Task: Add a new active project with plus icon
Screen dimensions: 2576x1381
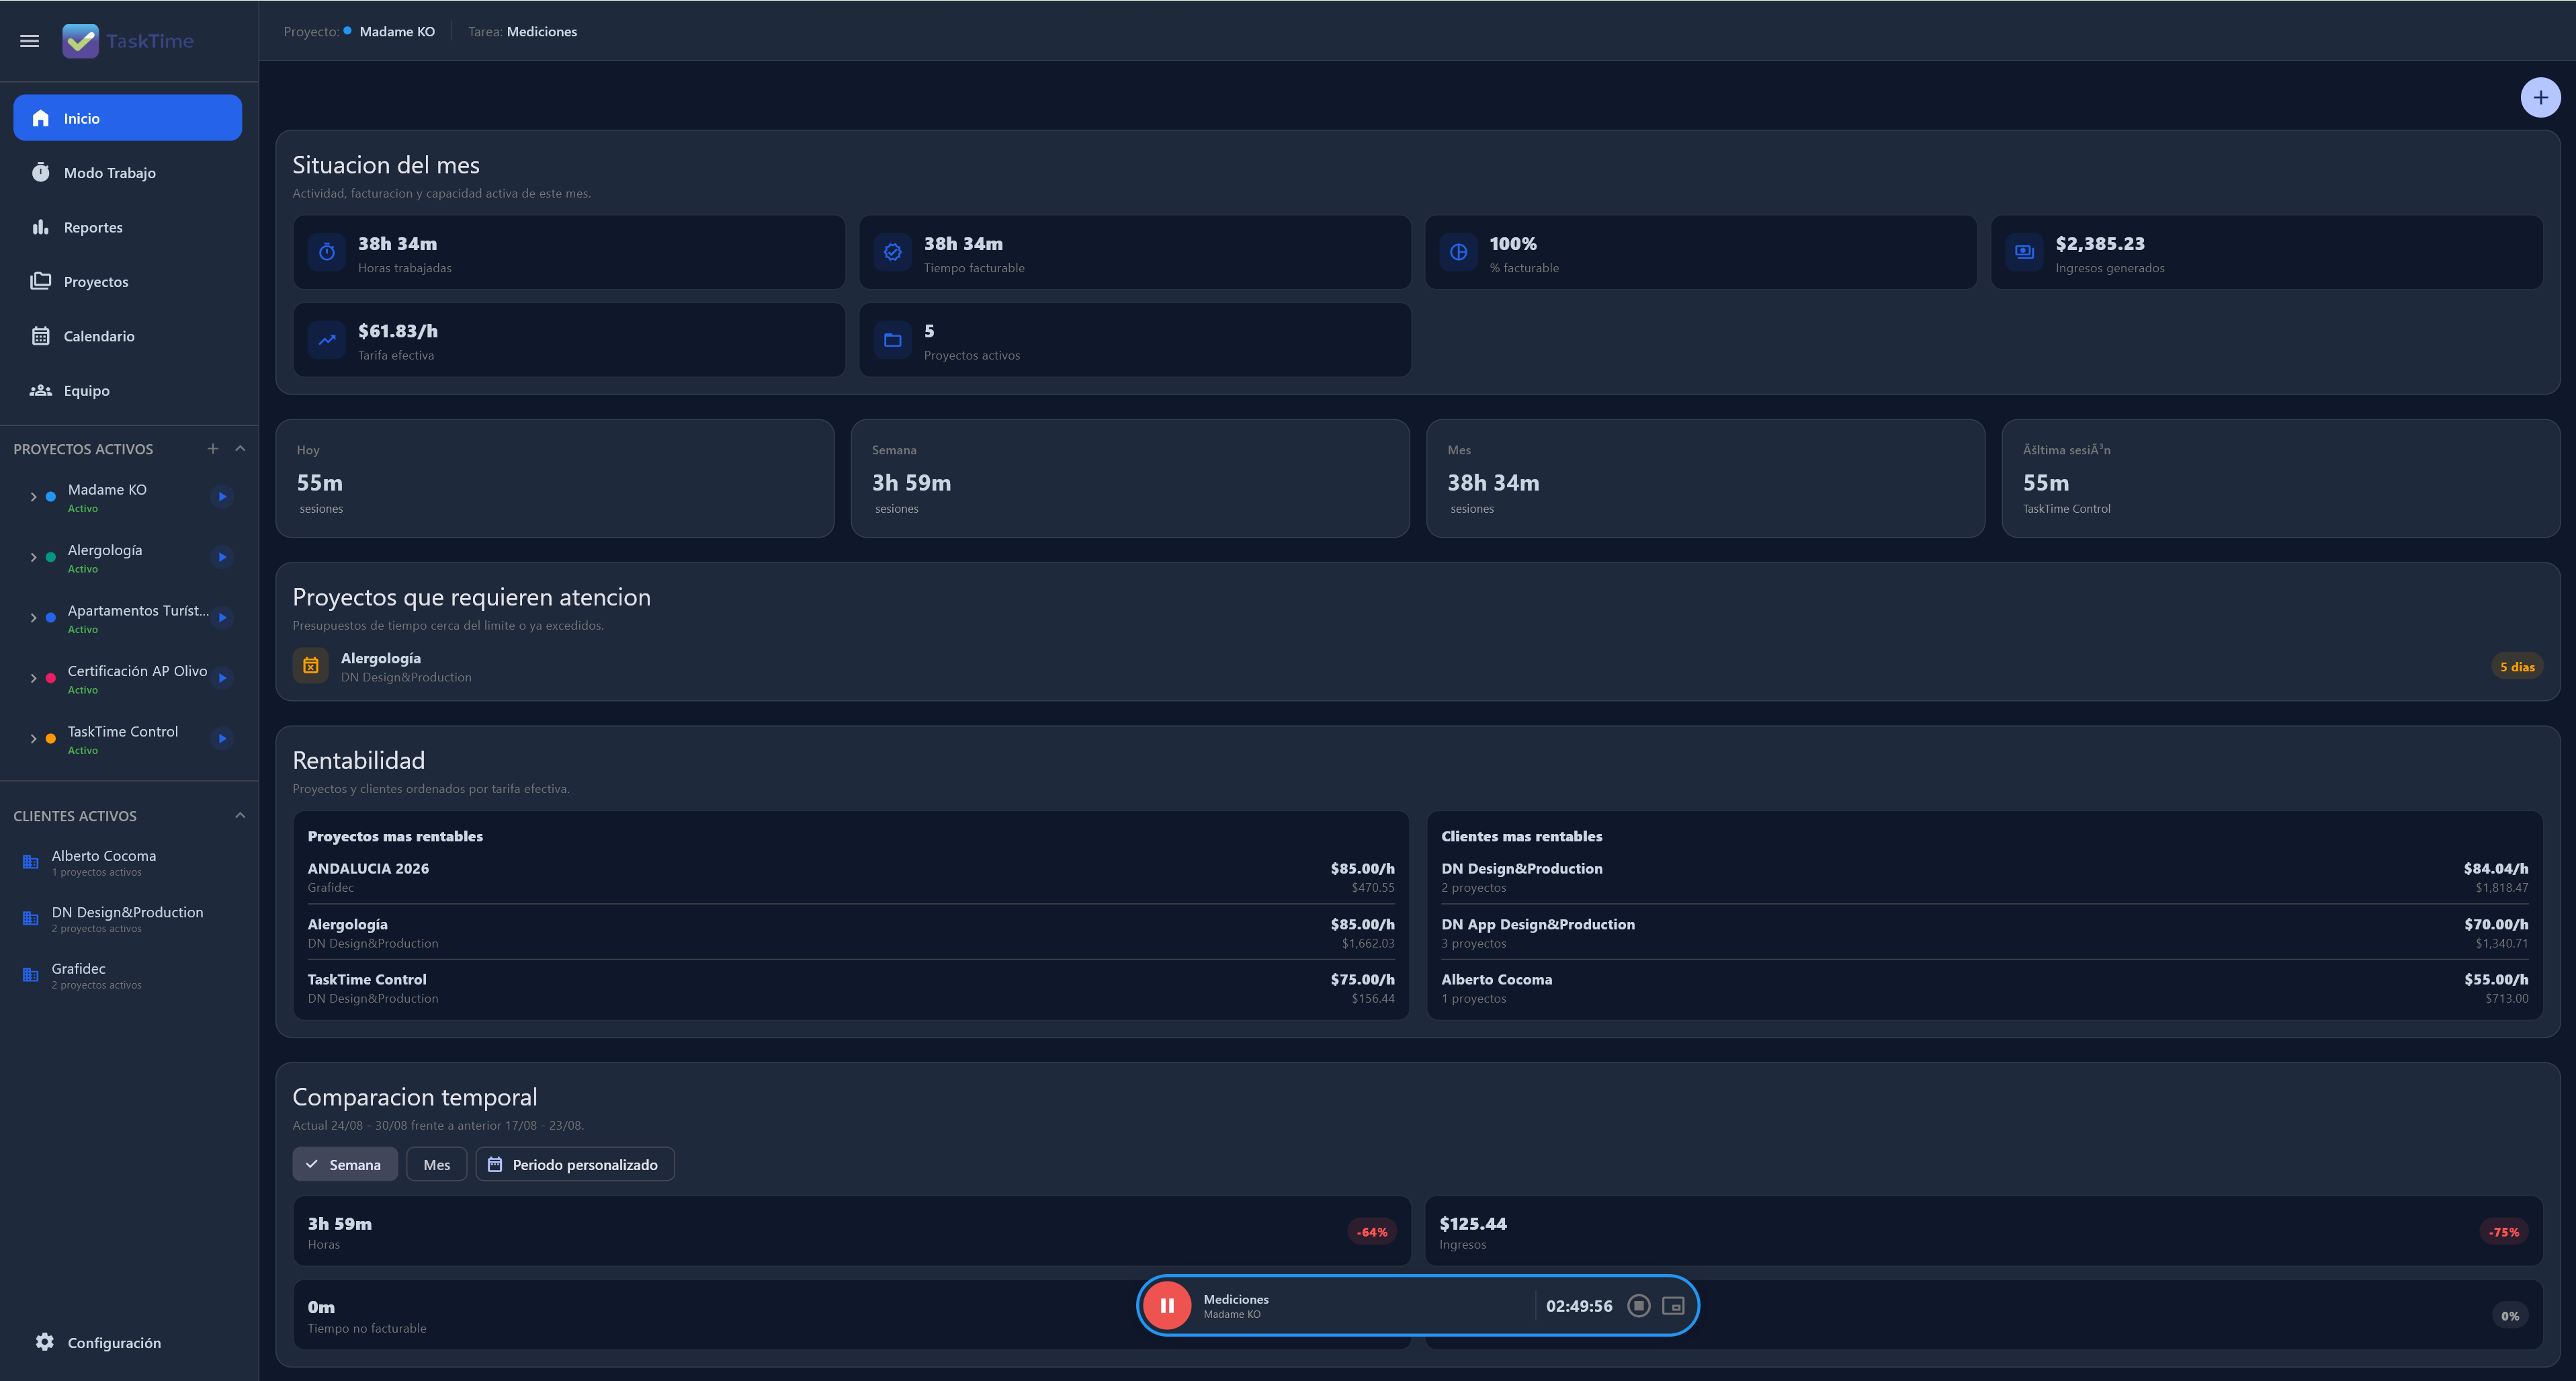Action: click(212, 449)
